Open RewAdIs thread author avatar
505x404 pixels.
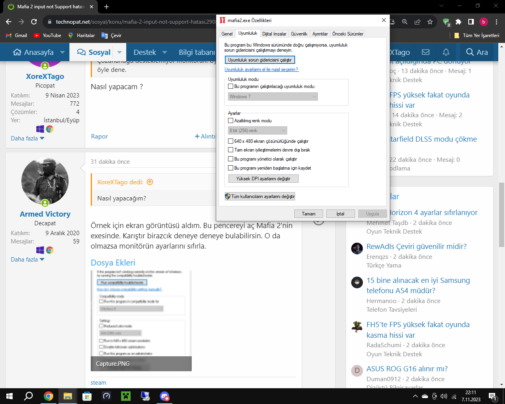pos(357,249)
